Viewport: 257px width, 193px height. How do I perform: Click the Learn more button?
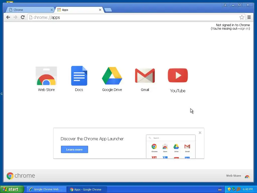click(74, 149)
